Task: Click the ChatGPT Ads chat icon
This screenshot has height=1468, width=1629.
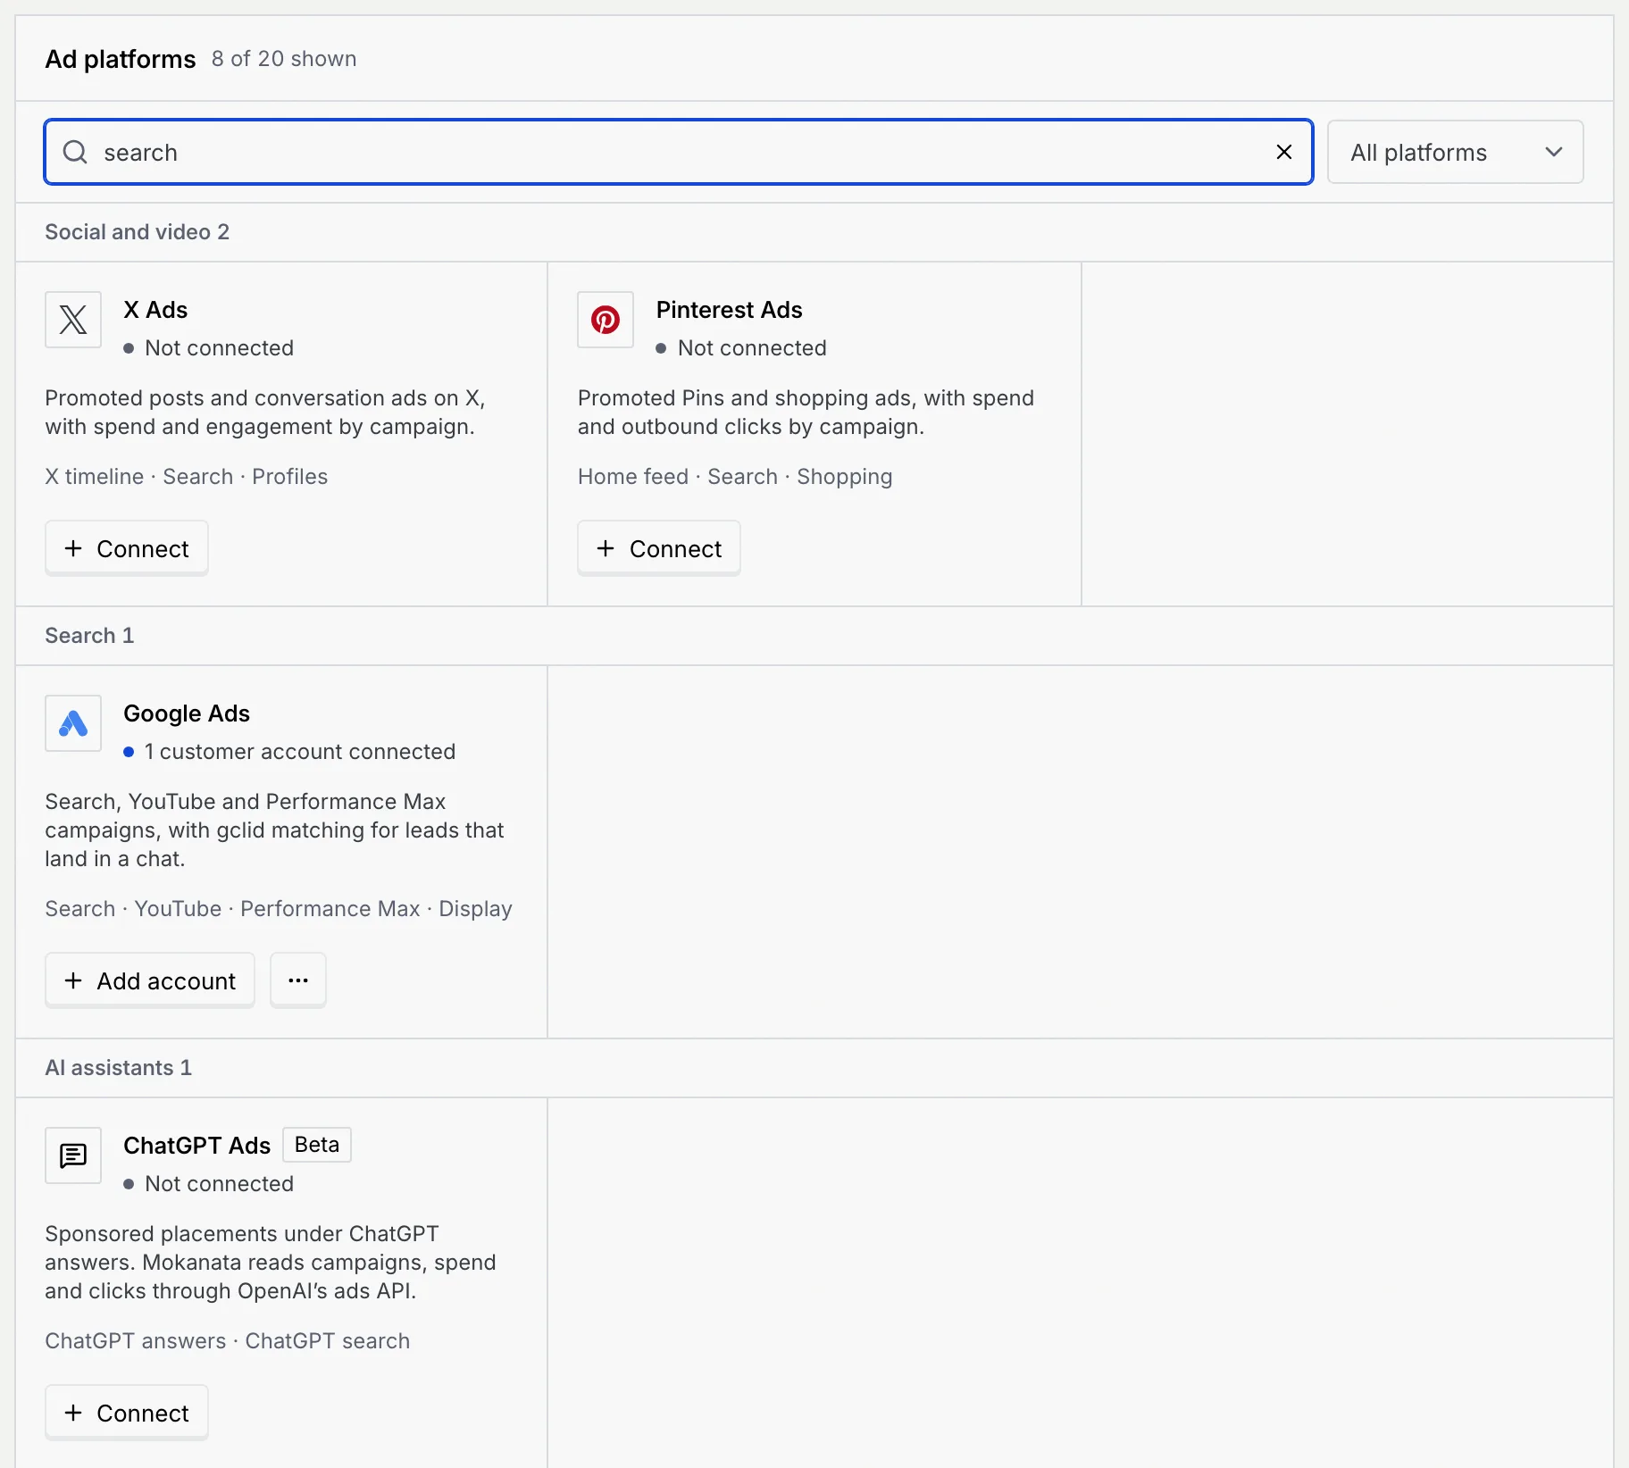Action: 73,1155
